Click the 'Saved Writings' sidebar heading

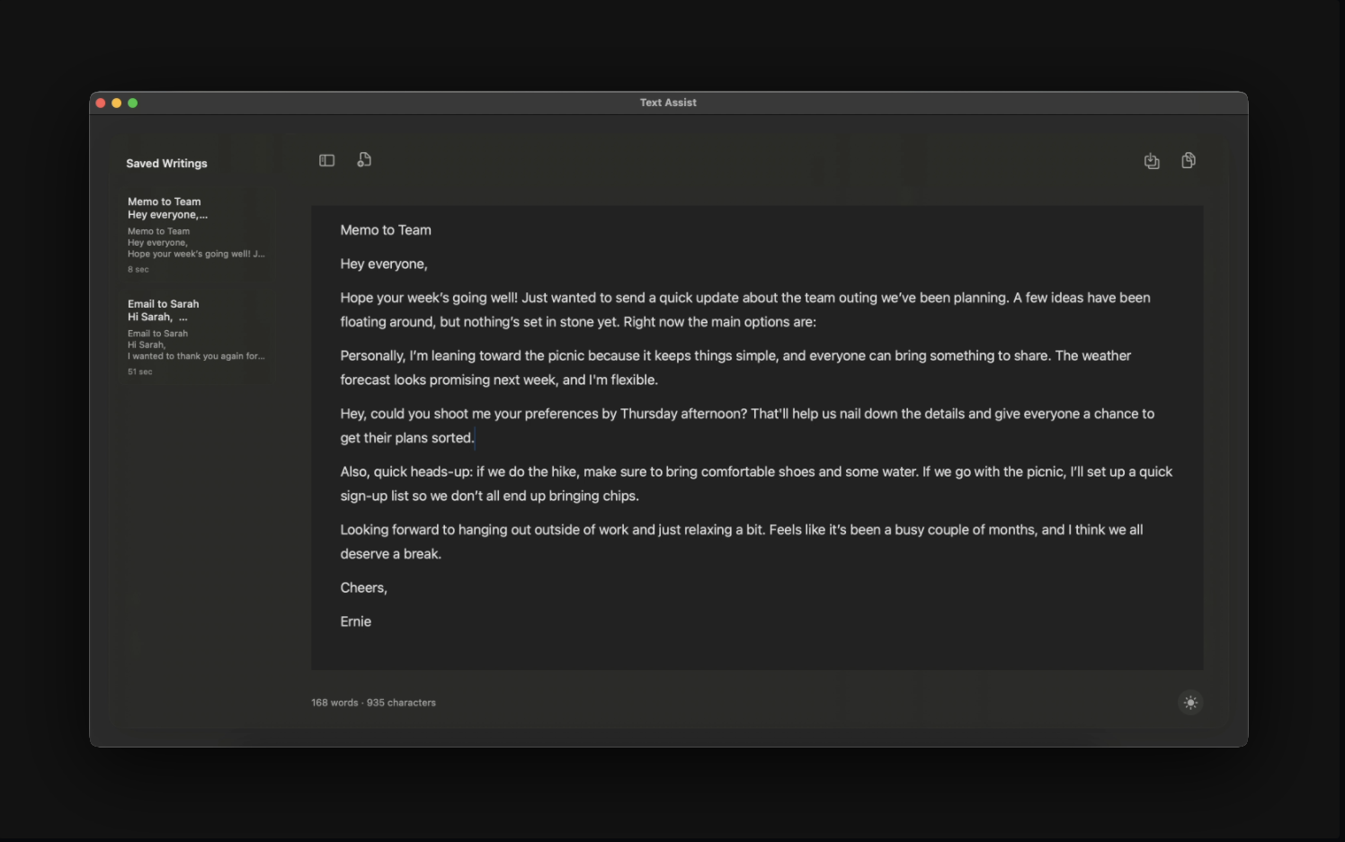[166, 164]
